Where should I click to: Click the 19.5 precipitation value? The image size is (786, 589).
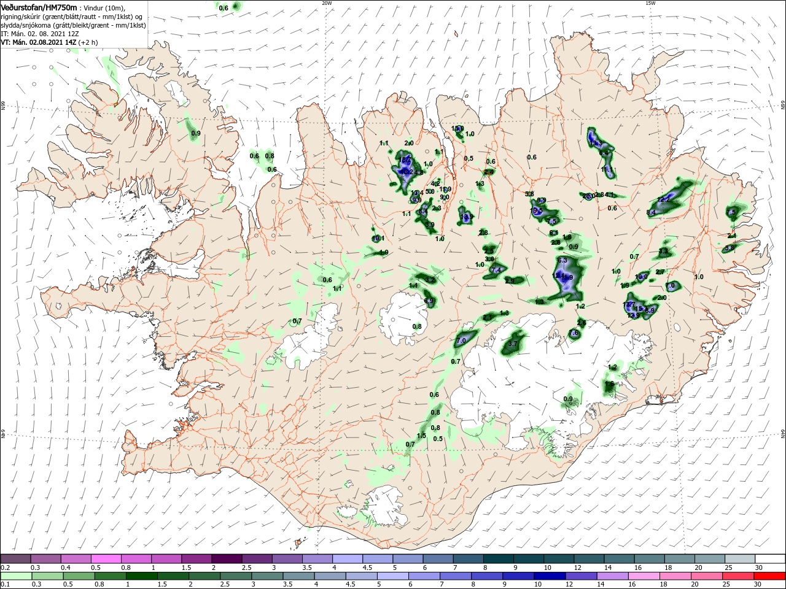(537, 210)
